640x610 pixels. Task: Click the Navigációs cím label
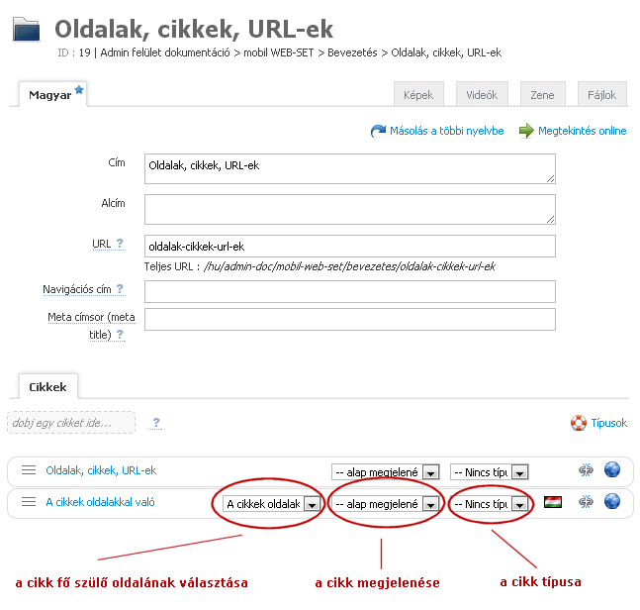(x=77, y=289)
